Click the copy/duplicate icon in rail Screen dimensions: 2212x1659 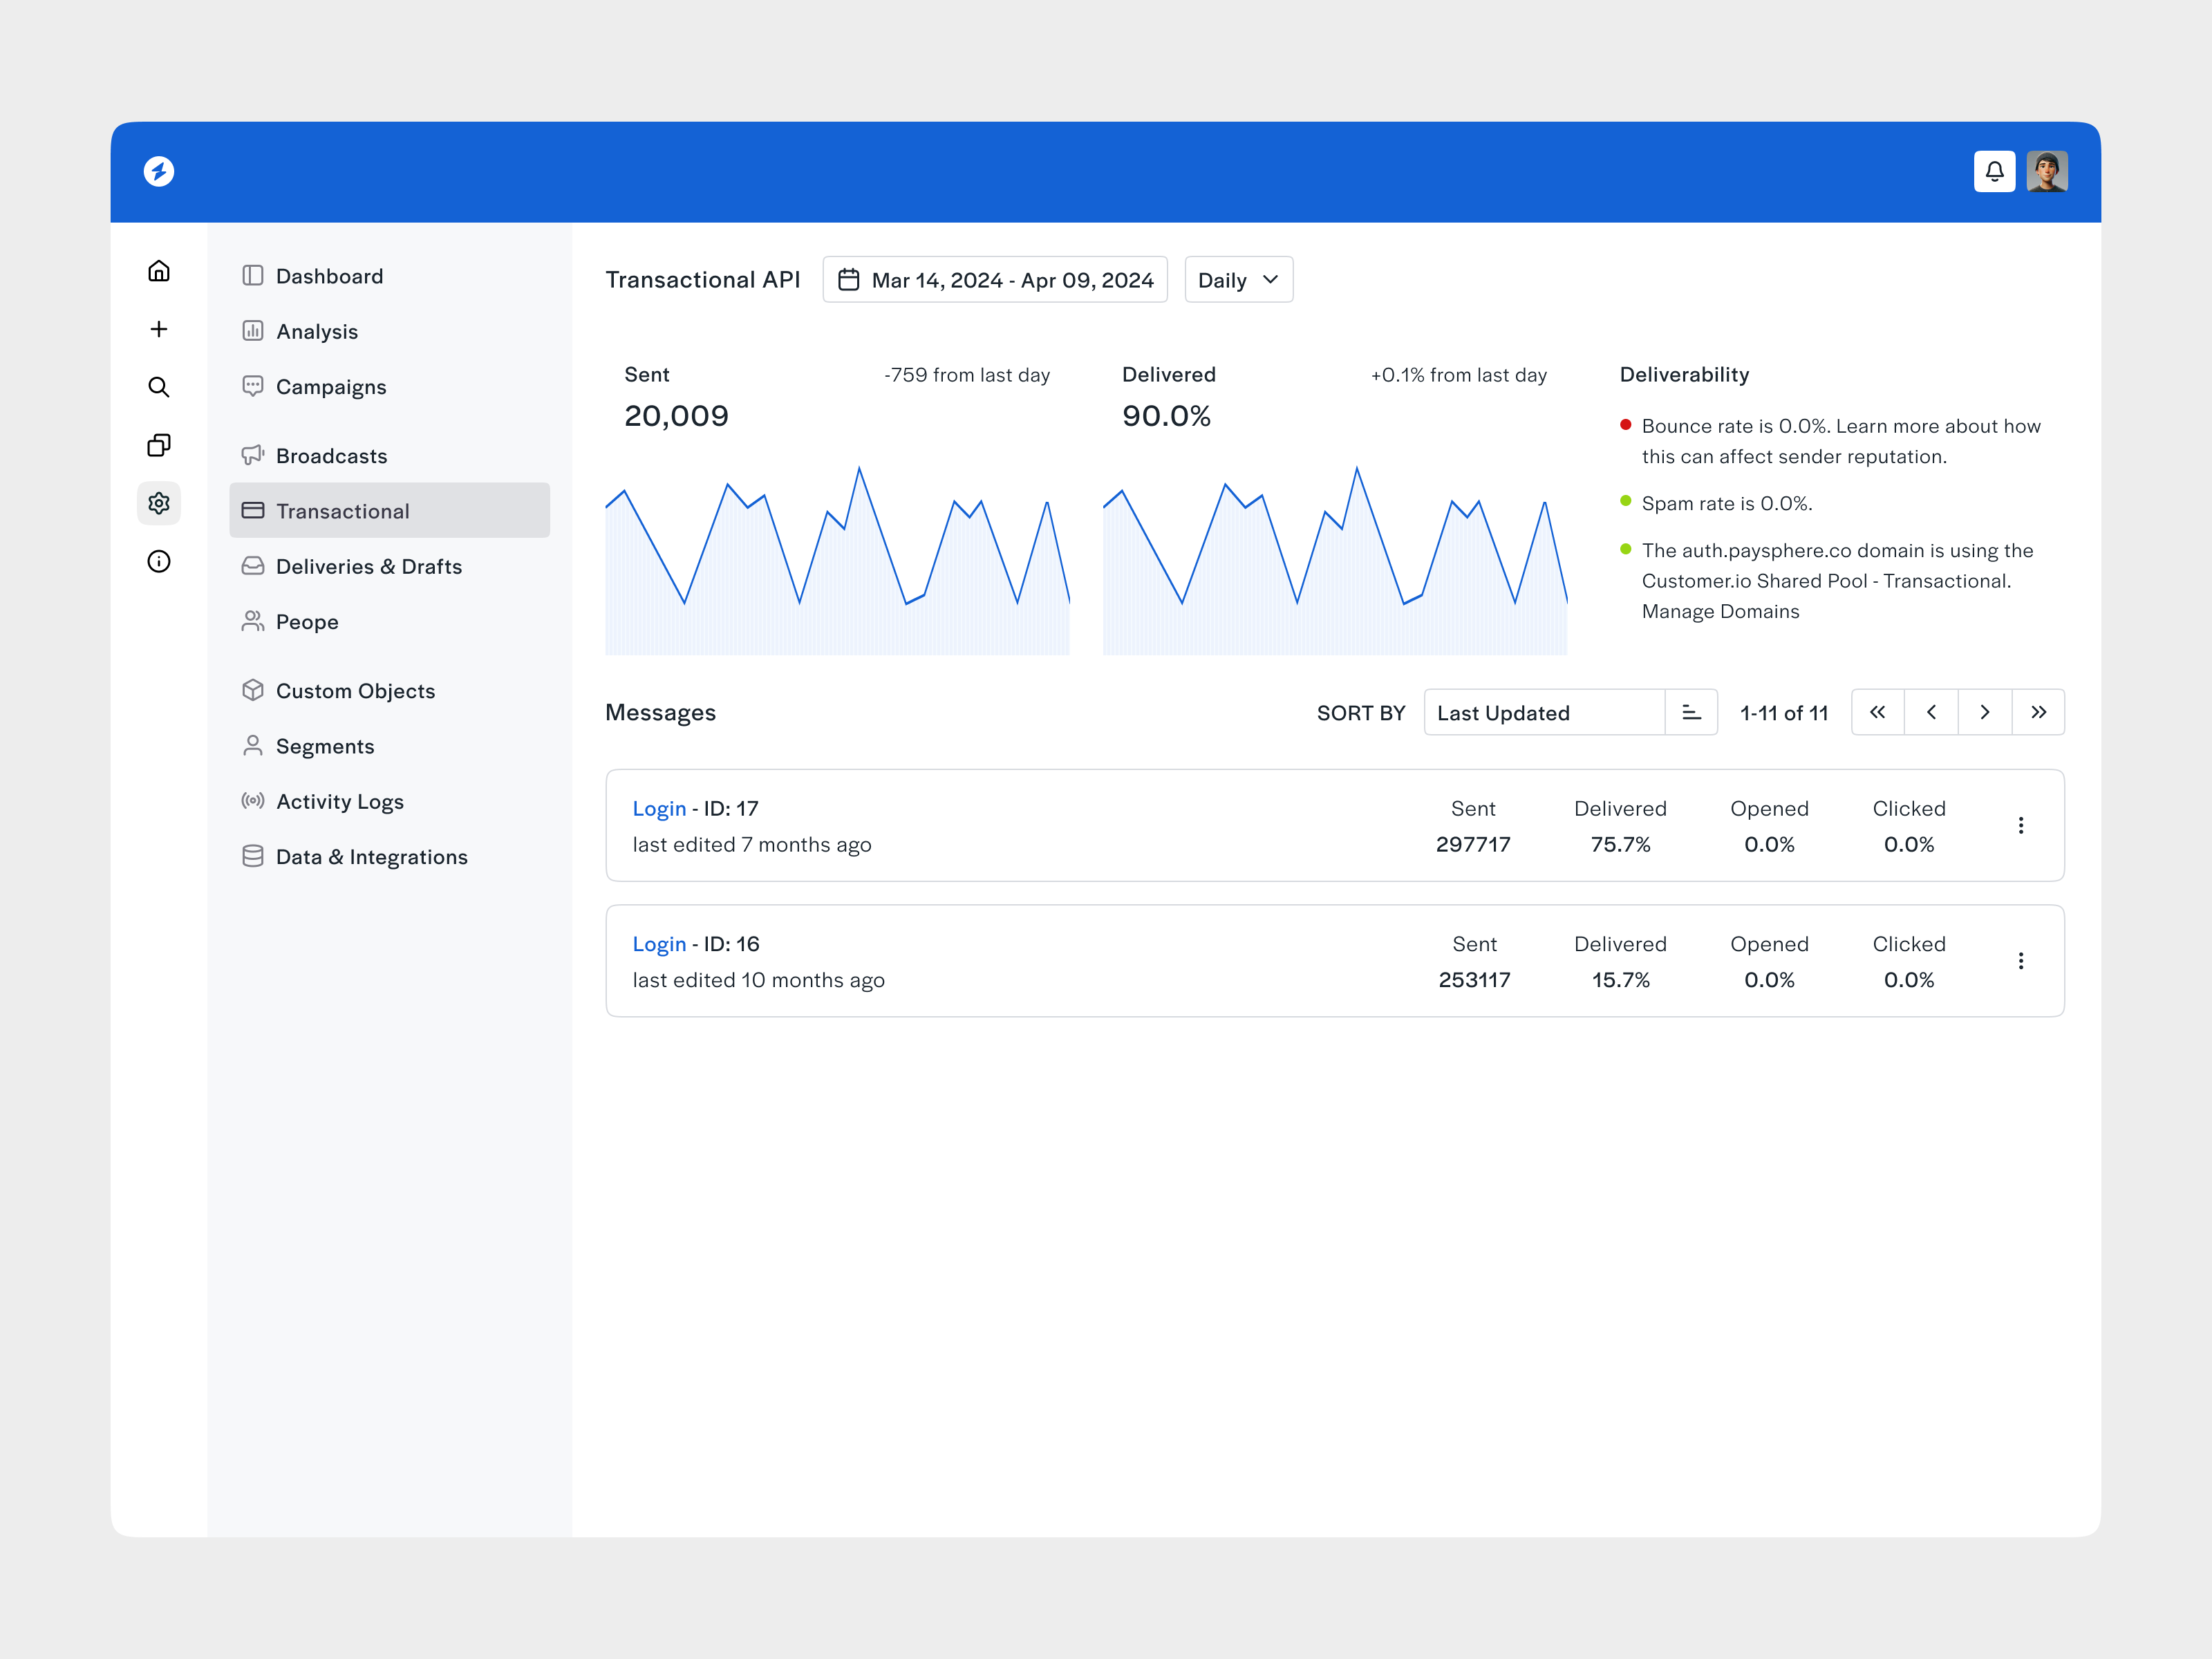point(159,445)
